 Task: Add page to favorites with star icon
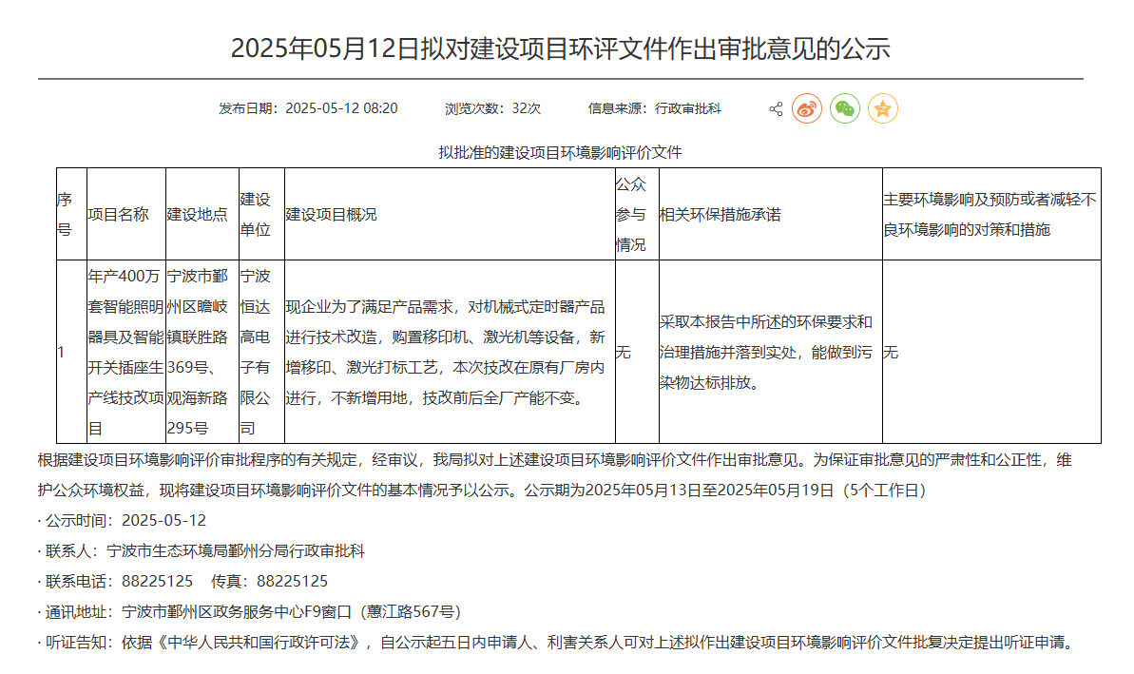pyautogui.click(x=882, y=109)
